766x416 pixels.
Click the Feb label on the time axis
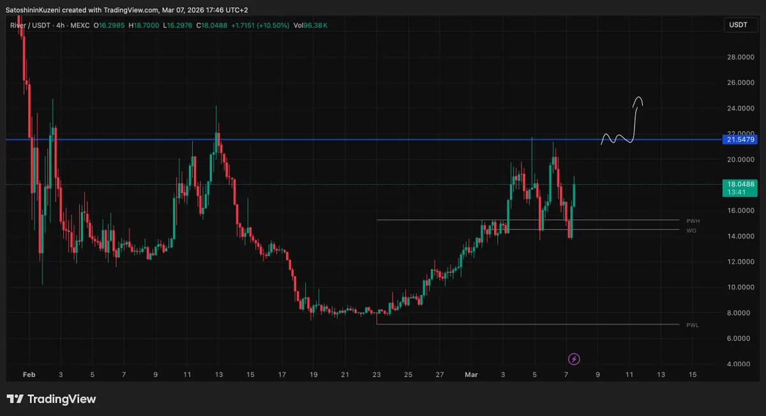(x=29, y=375)
